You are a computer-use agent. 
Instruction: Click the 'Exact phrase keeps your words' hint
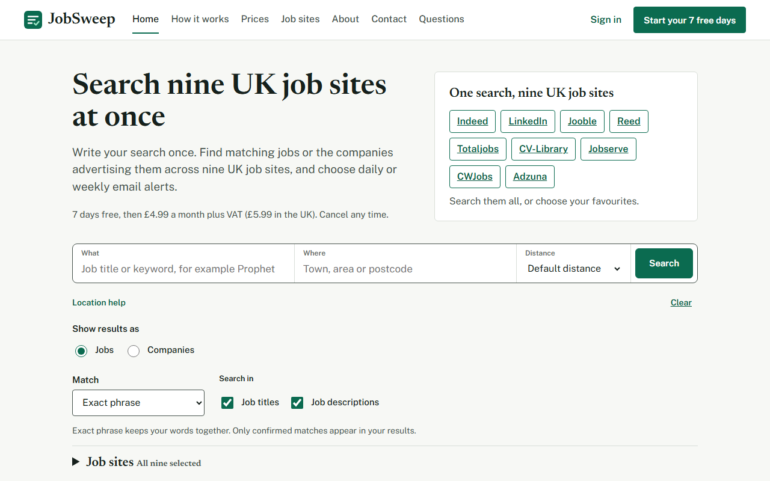(x=244, y=430)
